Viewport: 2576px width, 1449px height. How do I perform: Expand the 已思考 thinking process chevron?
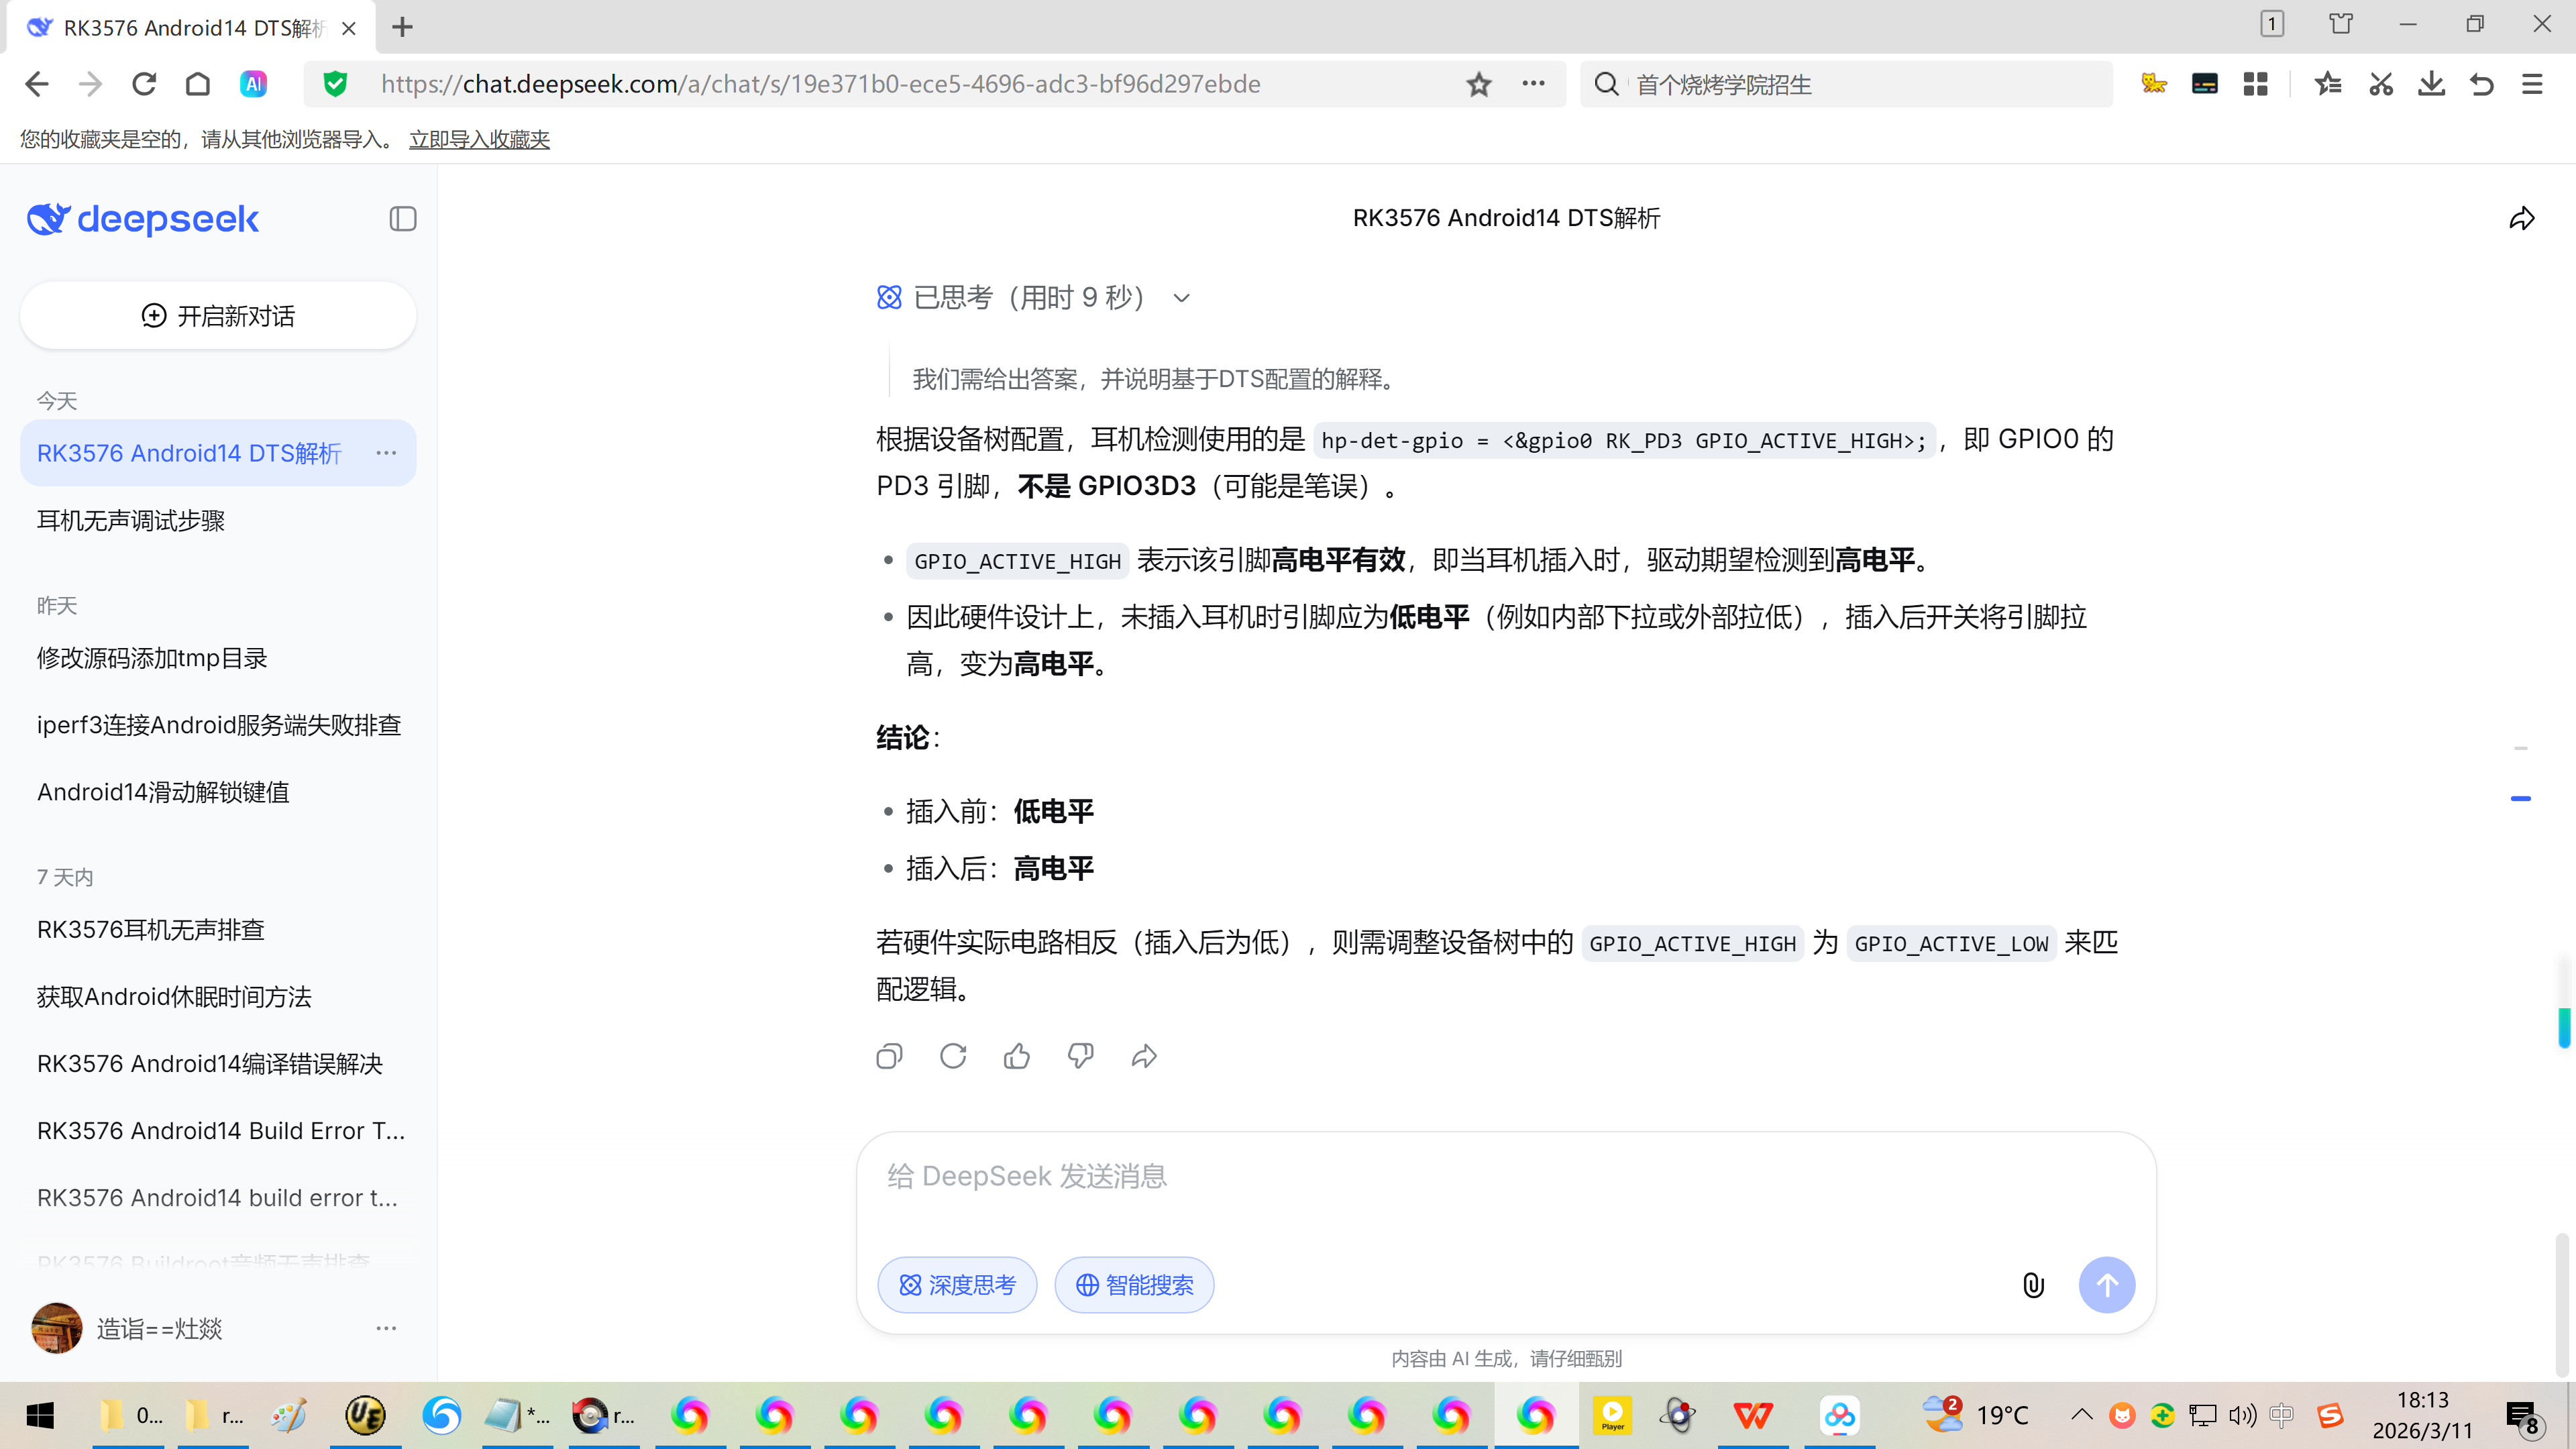coord(1181,298)
